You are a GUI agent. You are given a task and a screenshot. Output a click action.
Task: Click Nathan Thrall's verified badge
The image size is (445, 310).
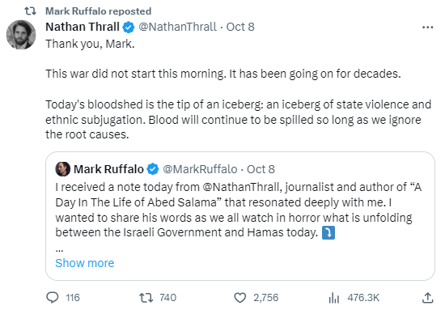pyautogui.click(x=129, y=28)
